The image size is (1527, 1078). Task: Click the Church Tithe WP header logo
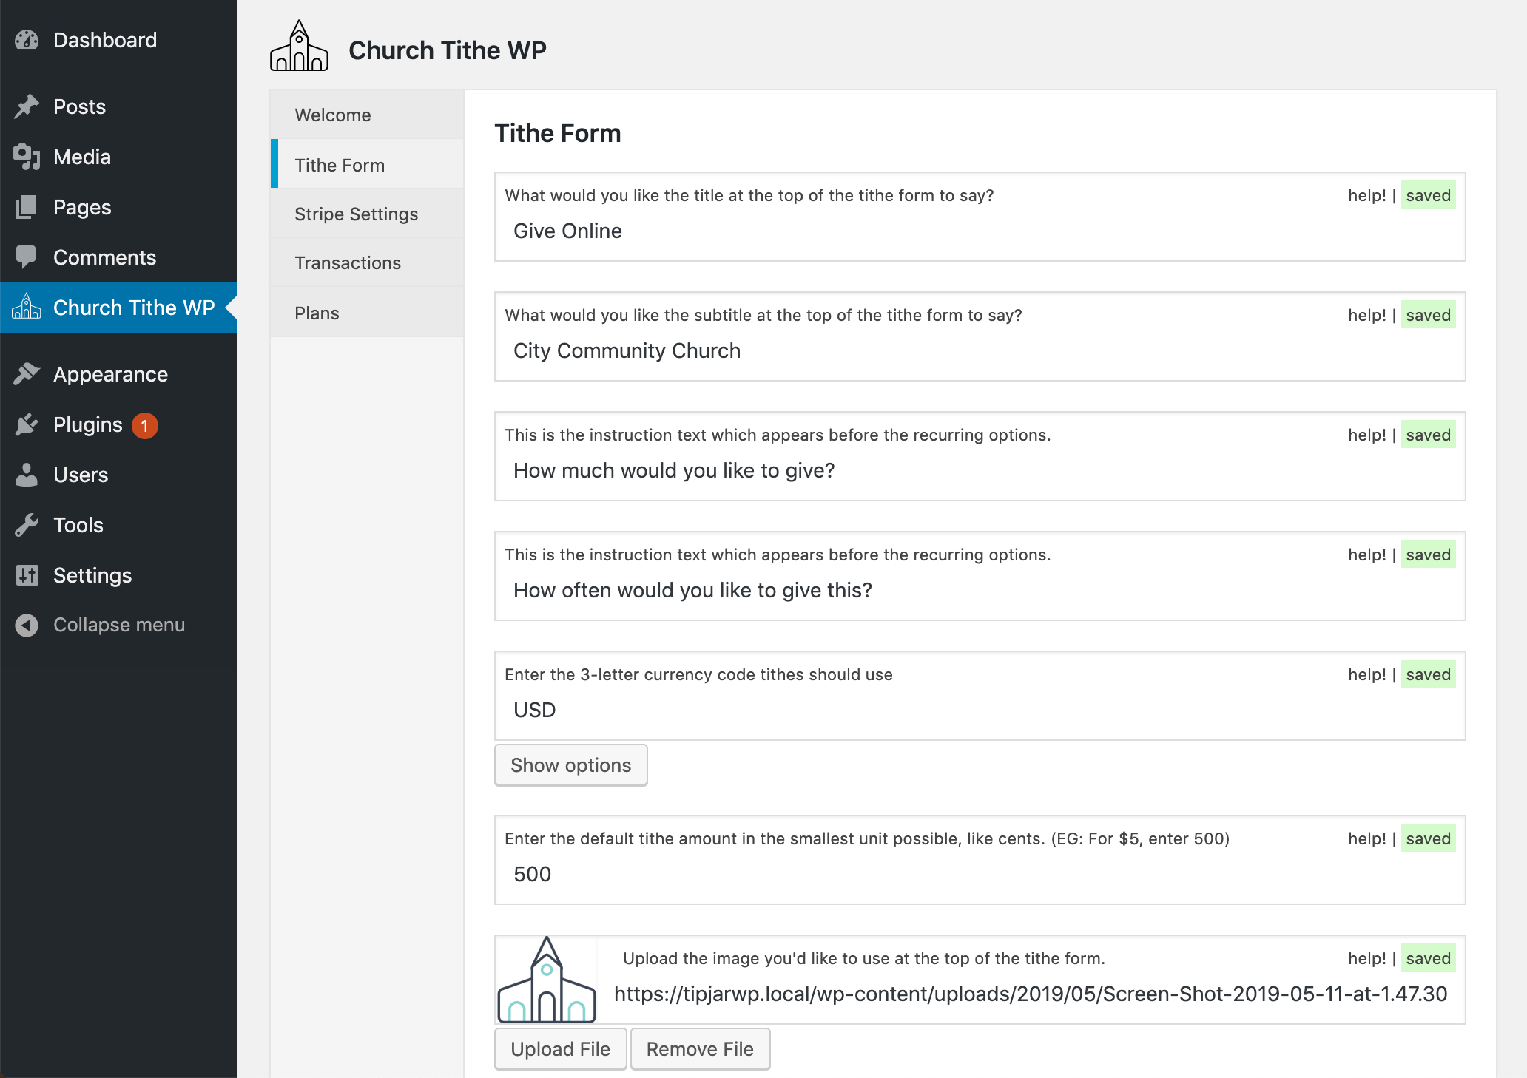click(299, 46)
